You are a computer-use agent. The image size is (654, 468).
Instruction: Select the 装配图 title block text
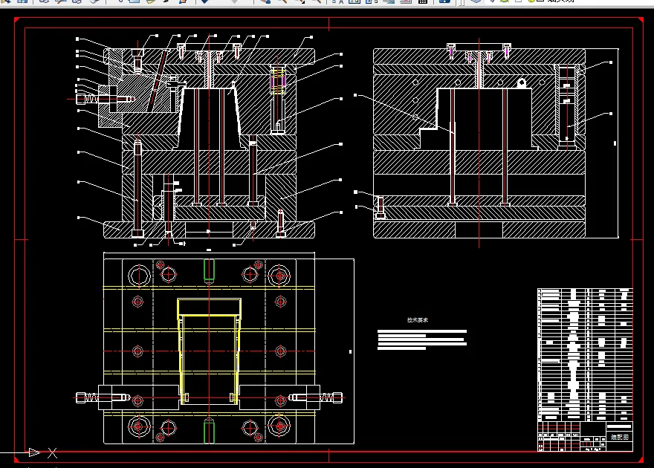click(619, 437)
